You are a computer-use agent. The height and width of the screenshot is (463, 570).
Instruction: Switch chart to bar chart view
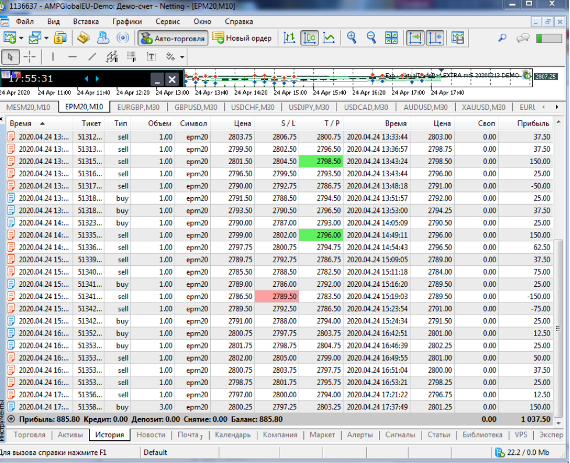(290, 38)
